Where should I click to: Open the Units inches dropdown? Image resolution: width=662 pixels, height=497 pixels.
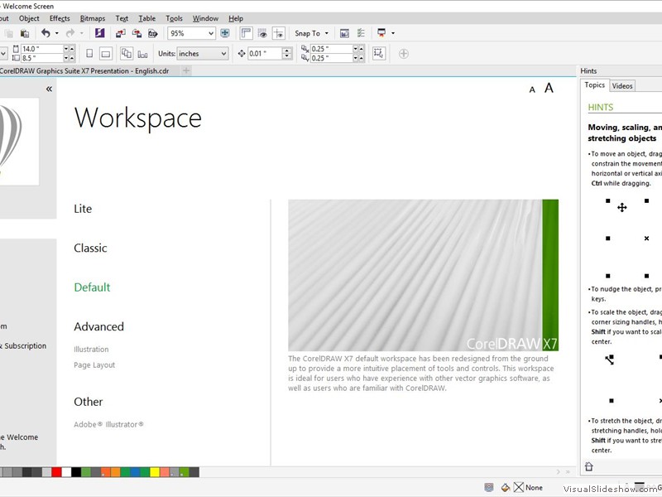tap(203, 54)
